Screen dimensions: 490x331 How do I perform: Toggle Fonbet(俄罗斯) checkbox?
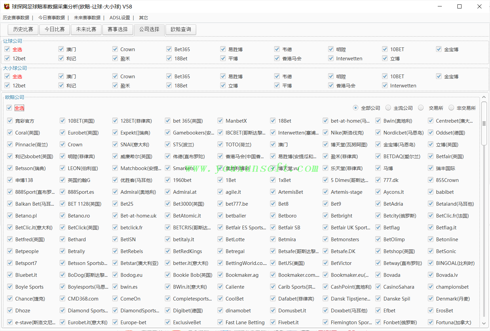(x=378, y=322)
